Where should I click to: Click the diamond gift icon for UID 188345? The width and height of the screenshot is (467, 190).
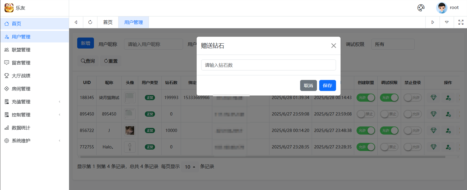[433, 98]
